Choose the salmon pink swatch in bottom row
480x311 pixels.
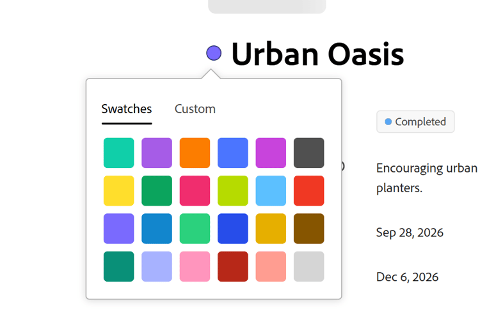[271, 266]
